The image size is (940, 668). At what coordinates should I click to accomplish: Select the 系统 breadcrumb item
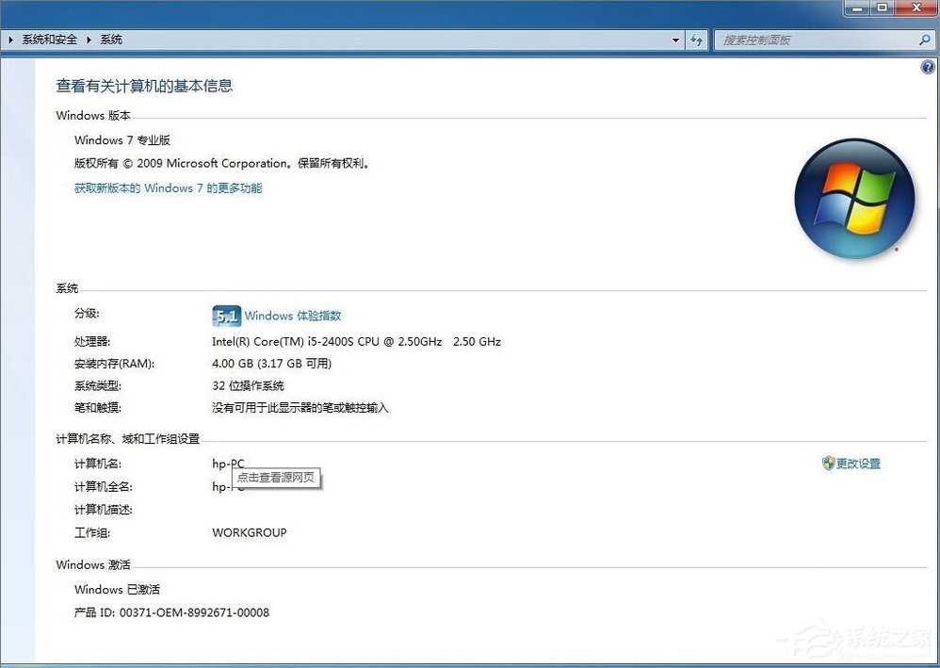click(111, 40)
